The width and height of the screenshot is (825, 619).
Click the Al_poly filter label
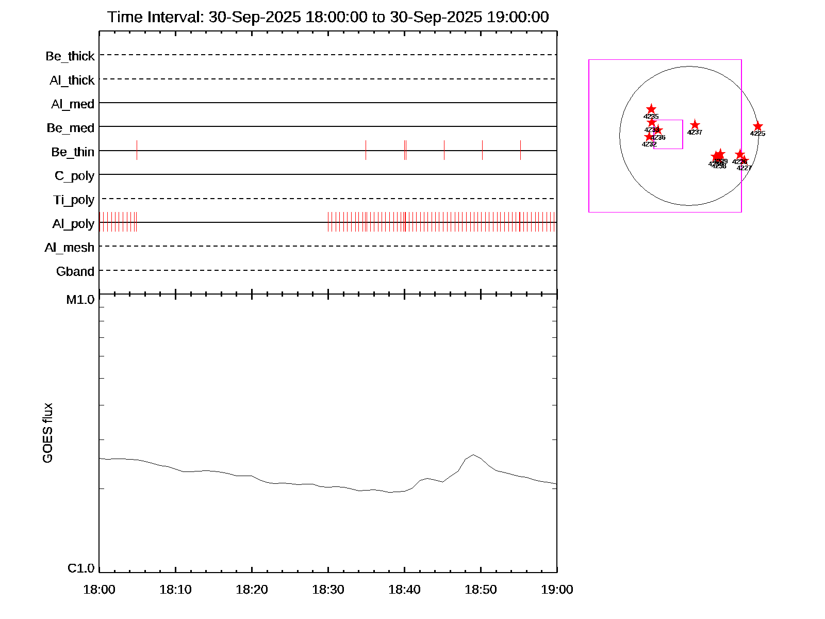(73, 223)
